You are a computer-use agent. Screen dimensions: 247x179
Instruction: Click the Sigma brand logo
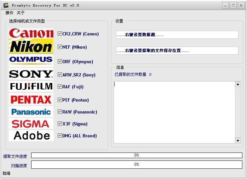pos(31,124)
